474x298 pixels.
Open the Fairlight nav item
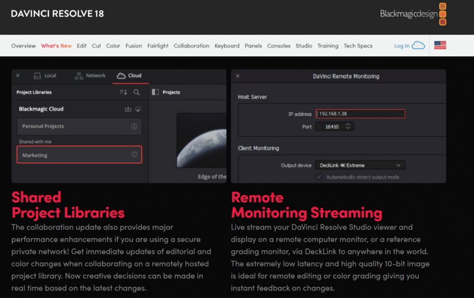coord(158,46)
